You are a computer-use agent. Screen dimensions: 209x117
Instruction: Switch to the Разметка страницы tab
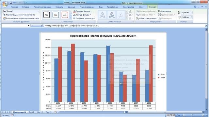pyautogui.click(x=42, y=7)
